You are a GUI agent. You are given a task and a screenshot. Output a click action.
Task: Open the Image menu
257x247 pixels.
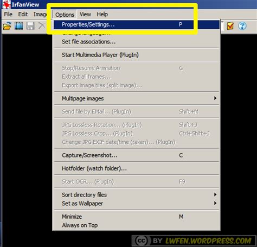(x=40, y=14)
